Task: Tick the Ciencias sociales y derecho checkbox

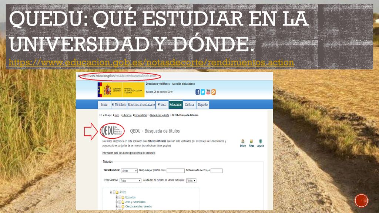Action: (x=120, y=207)
